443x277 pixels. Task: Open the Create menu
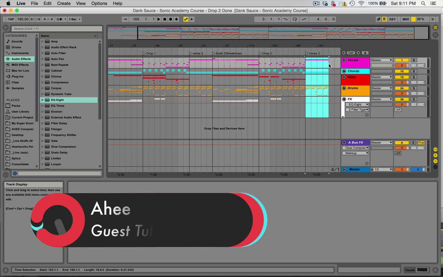coord(64,3)
